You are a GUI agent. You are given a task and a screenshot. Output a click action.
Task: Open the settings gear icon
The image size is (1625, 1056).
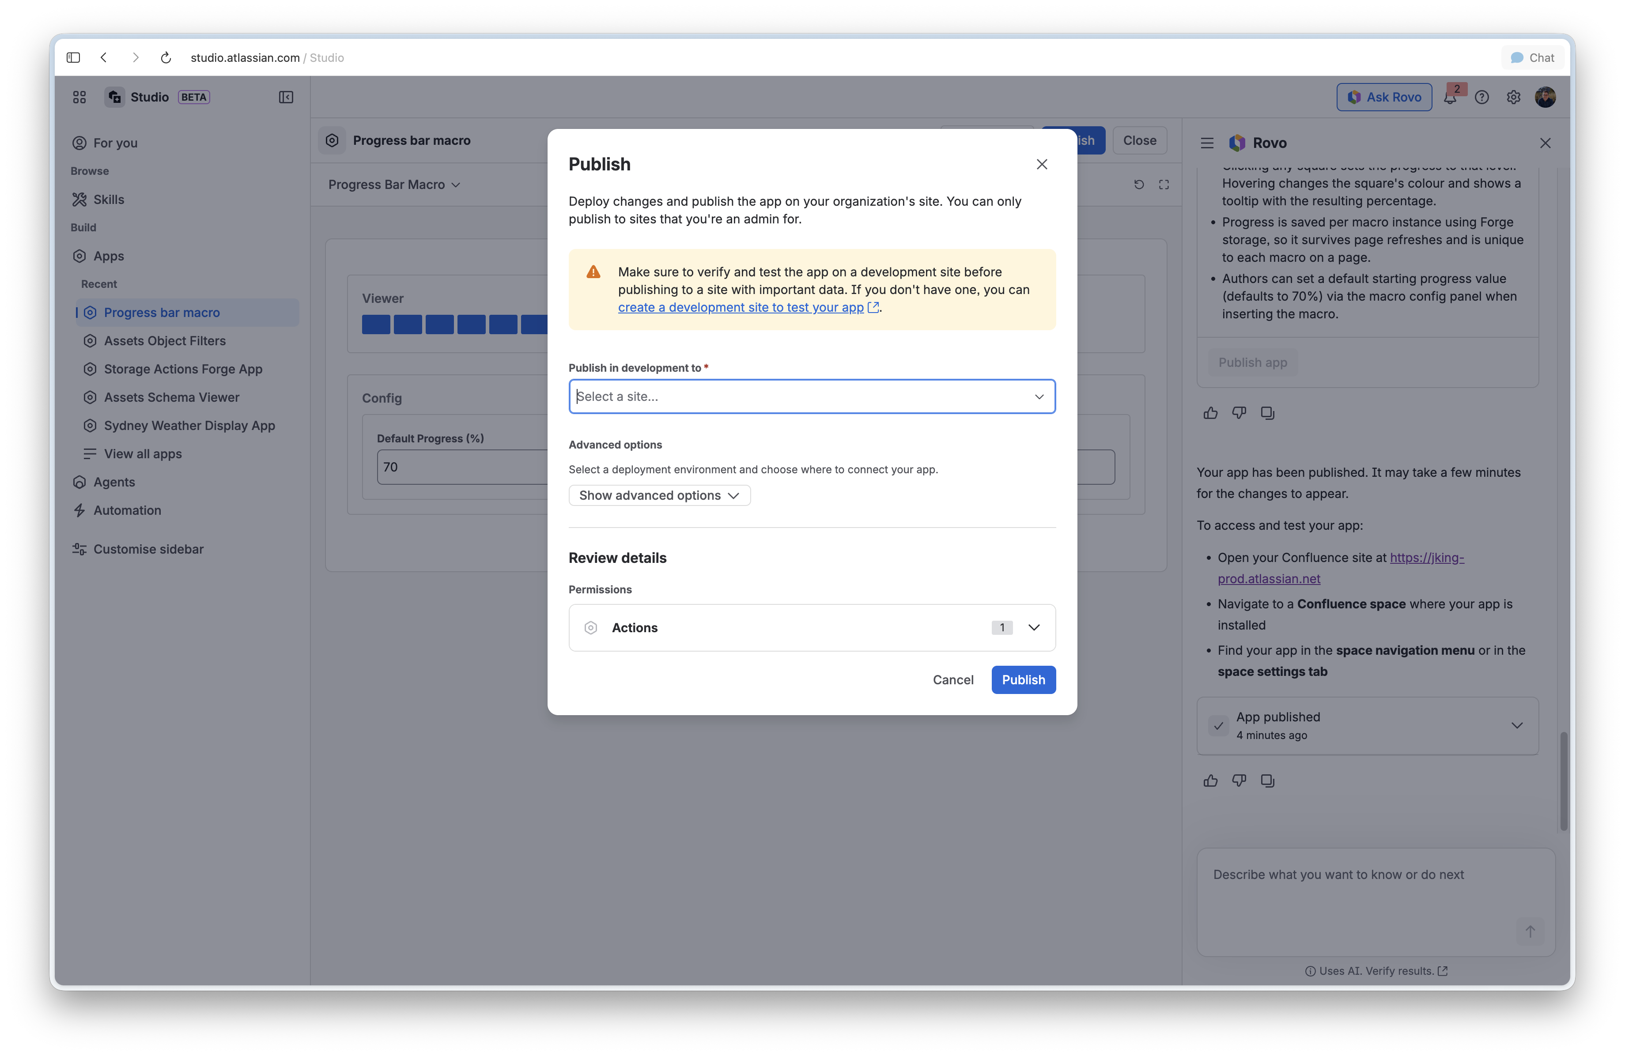pos(1514,98)
